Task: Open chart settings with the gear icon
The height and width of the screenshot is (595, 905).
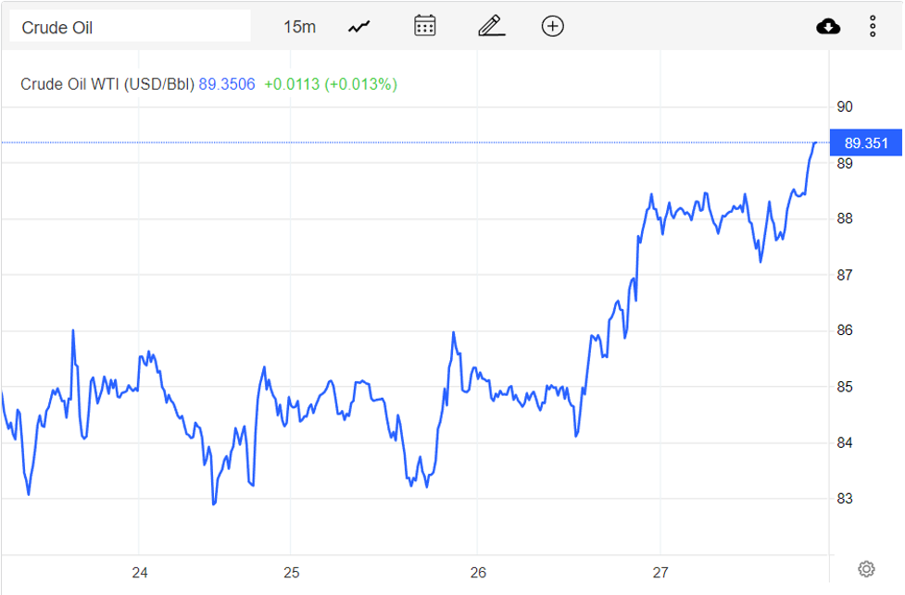Action: [866, 568]
